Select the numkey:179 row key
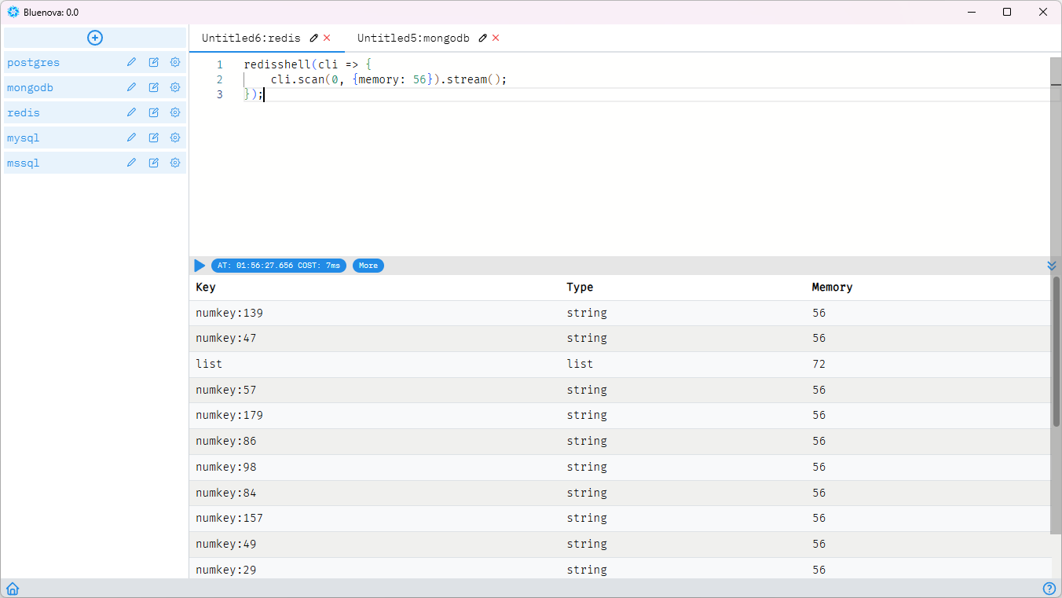 (229, 415)
